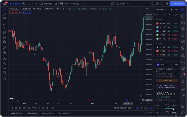This screenshot has height=117, width=187.
Task: Toggle percent scale mode
Action: (x=141, y=108)
